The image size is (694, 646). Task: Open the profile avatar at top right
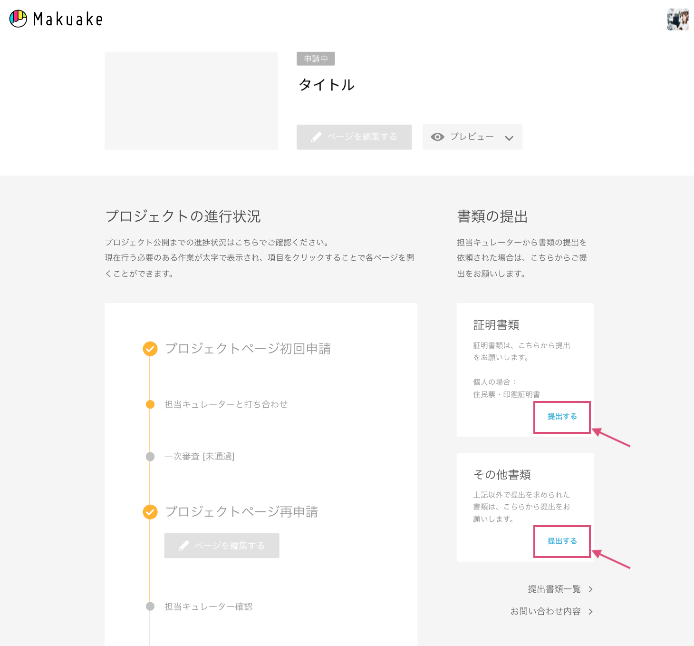(x=678, y=20)
